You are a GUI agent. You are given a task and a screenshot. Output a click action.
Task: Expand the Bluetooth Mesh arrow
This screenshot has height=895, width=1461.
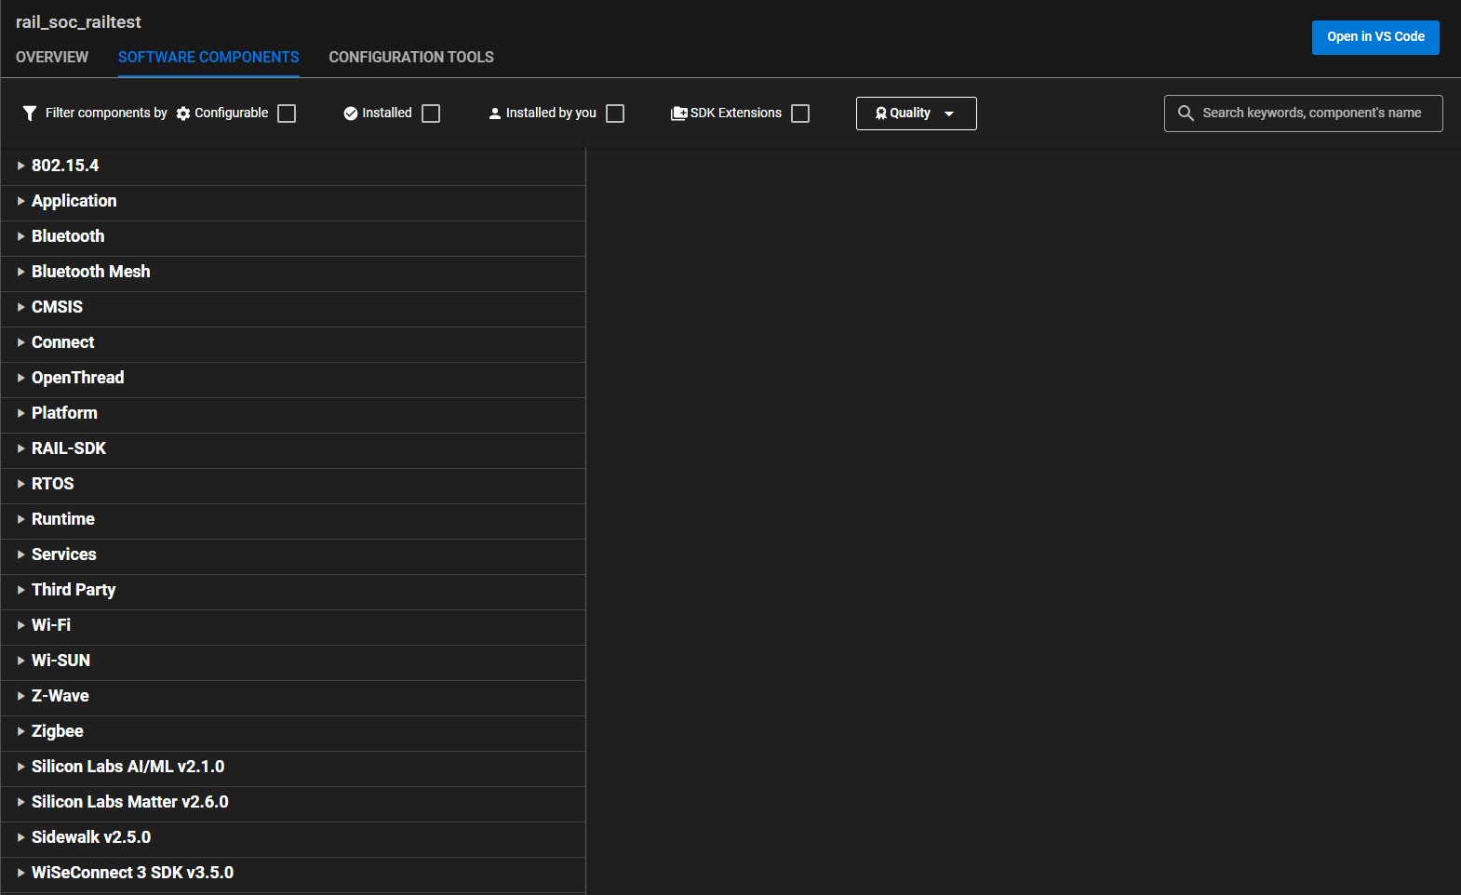21,272
